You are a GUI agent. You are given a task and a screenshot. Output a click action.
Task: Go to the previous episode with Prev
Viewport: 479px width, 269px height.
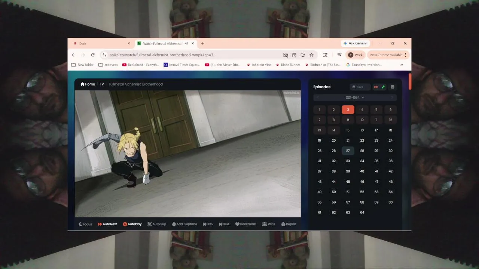point(208,224)
